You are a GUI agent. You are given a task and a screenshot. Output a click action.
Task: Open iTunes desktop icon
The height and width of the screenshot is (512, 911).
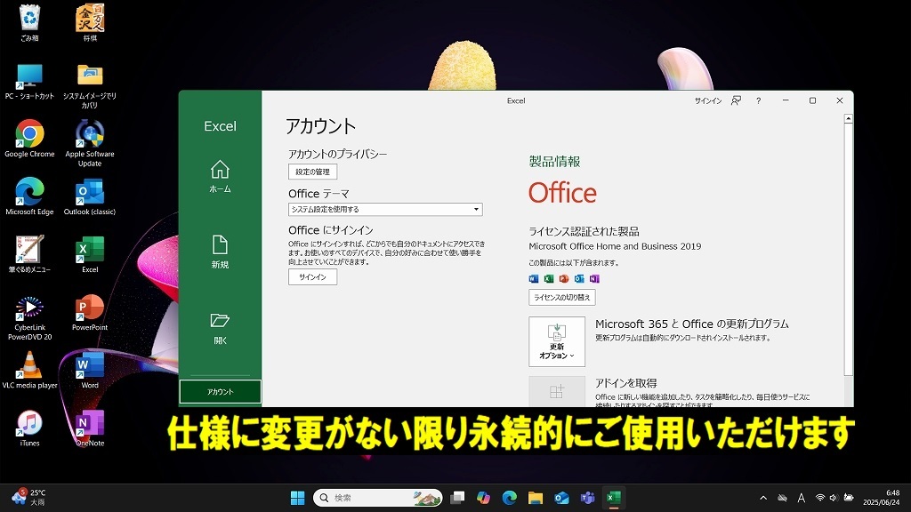(29, 428)
